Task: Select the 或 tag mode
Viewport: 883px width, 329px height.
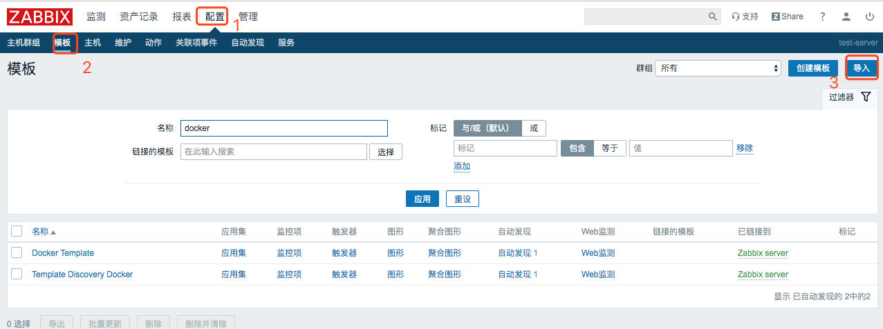Action: point(534,128)
